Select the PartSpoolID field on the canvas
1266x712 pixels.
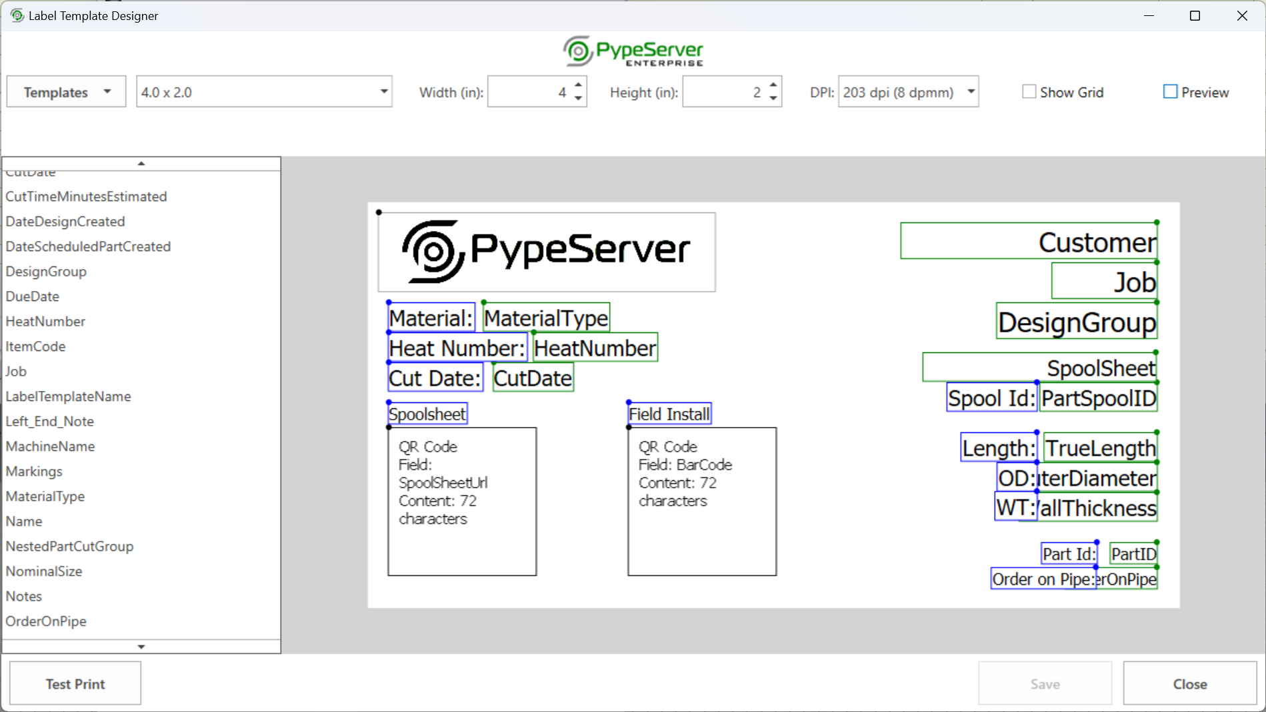click(x=1099, y=398)
